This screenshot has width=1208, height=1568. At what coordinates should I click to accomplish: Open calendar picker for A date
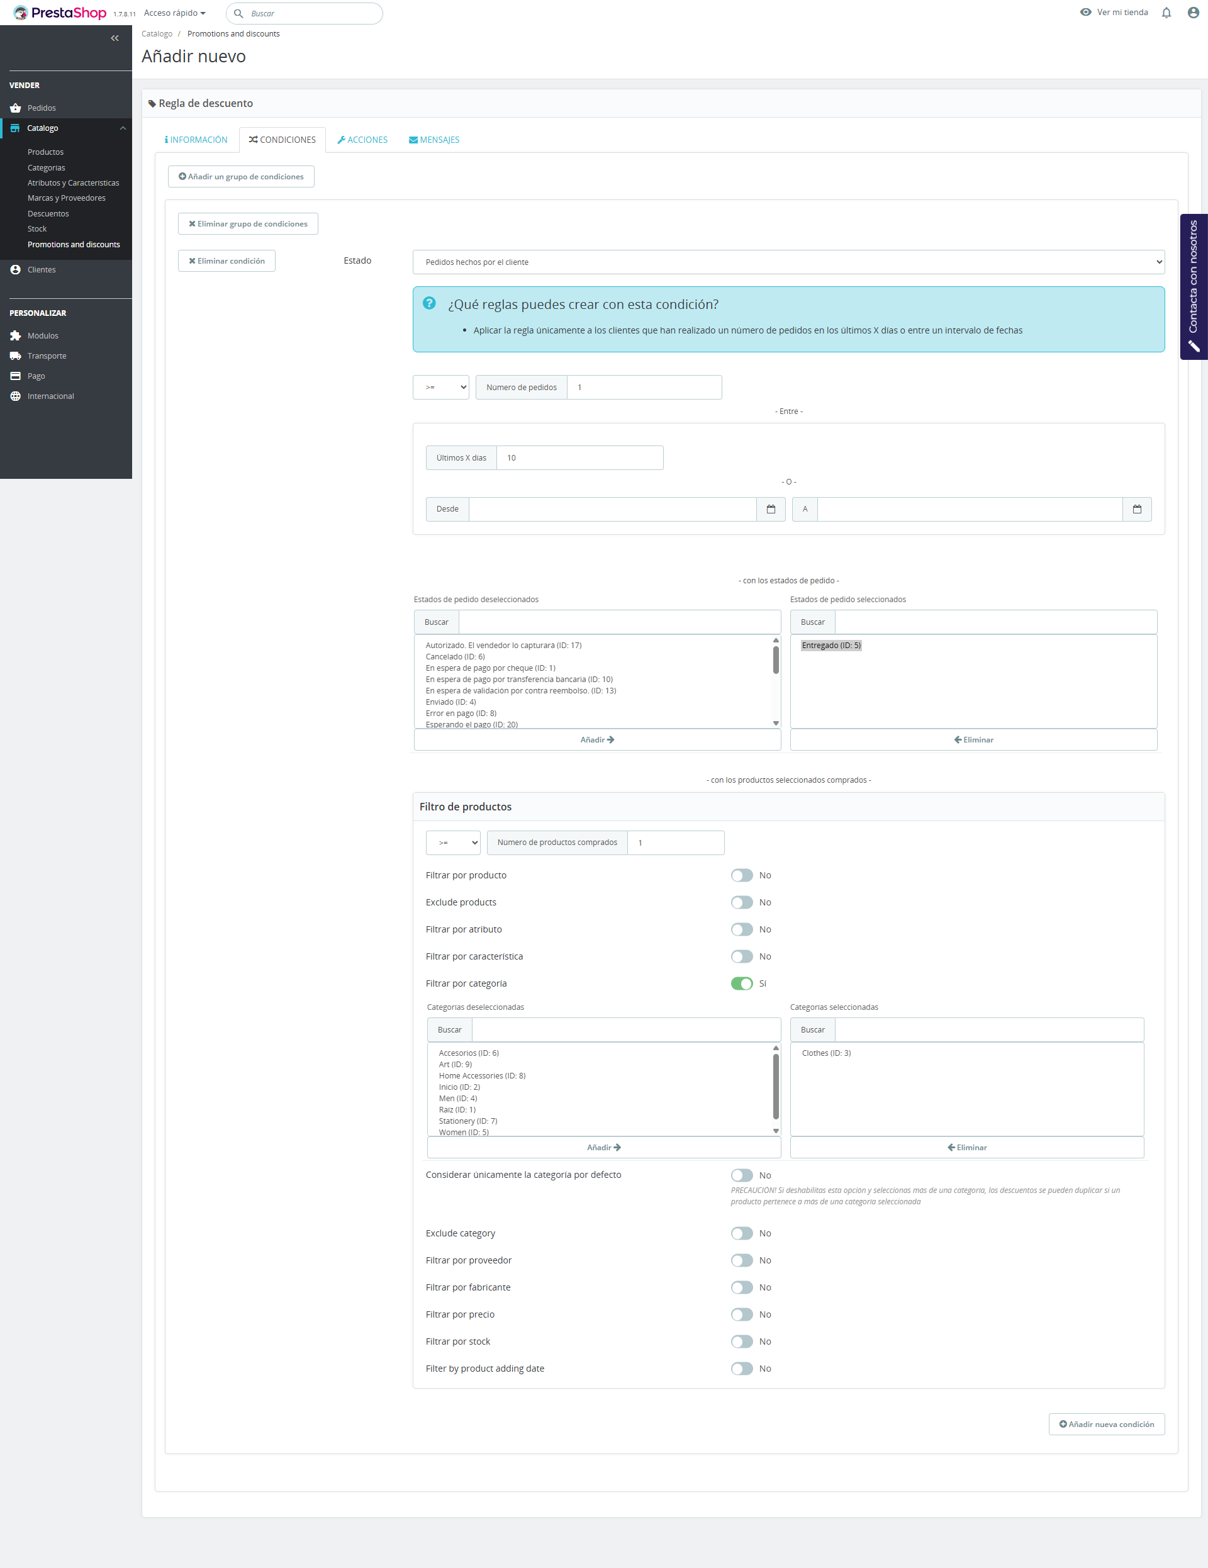(x=1137, y=509)
